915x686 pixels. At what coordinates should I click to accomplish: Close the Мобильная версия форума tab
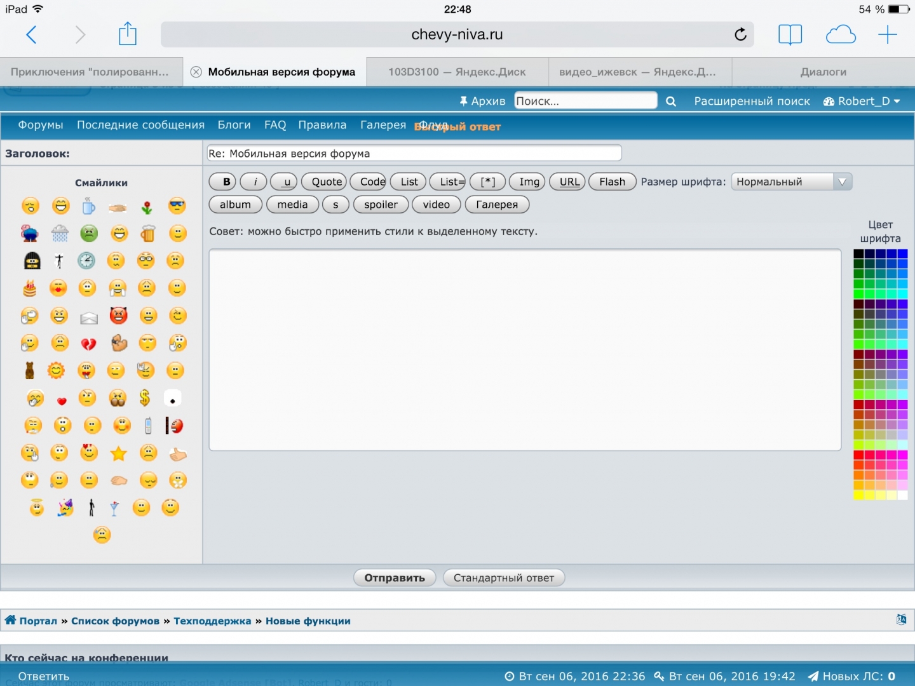[196, 72]
